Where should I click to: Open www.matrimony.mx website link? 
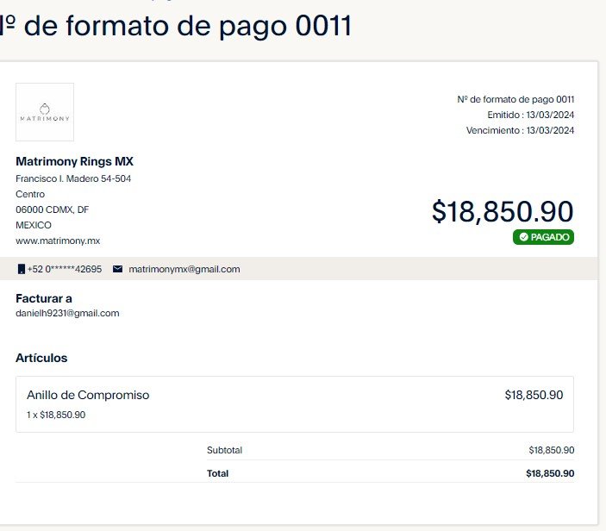(x=58, y=241)
